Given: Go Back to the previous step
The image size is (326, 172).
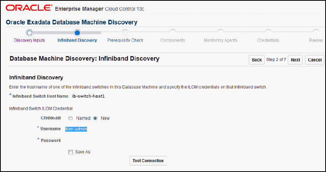Looking at the screenshot, I should click(257, 60).
